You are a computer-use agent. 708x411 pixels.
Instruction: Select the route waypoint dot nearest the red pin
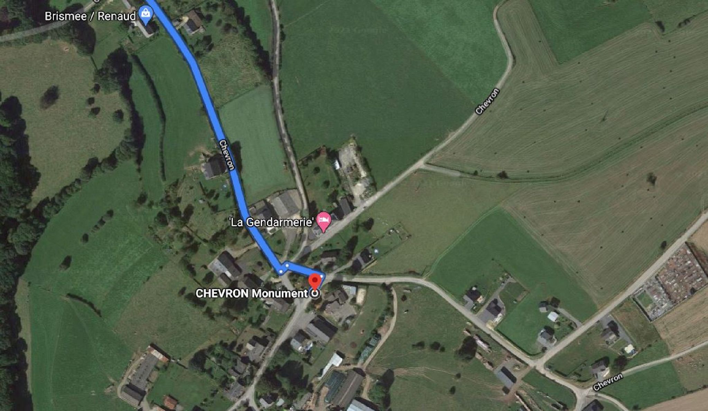coord(322,276)
